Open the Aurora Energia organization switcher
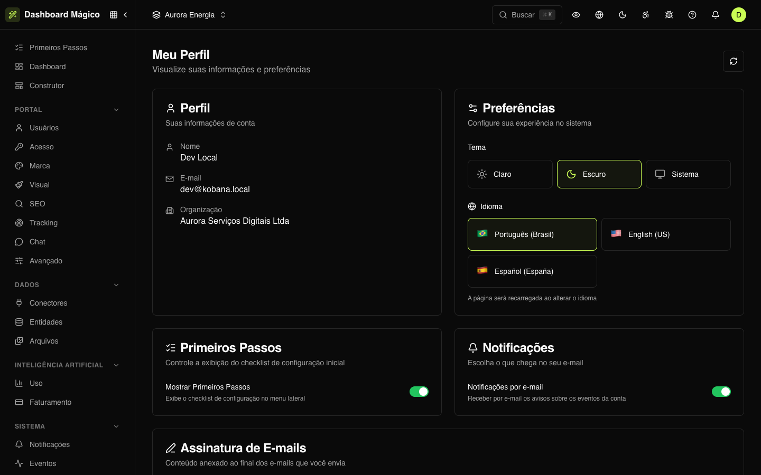This screenshot has width=761, height=475. 189,15
